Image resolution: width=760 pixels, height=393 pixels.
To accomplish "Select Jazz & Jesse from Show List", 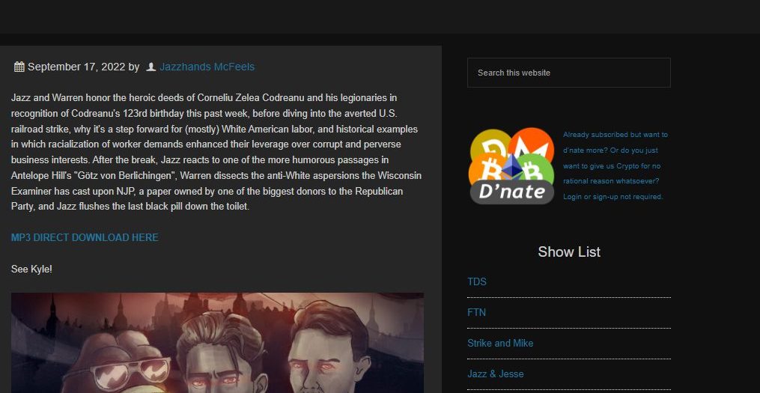I will pyautogui.click(x=495, y=374).
